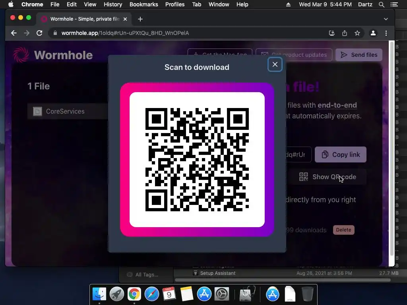This screenshot has height=305, width=407.
Task: Open Directory Utility from the Dock
Action: tap(247, 294)
